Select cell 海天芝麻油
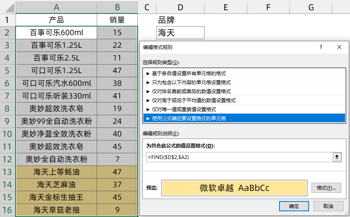The height and width of the screenshot is (217, 350). click(56, 185)
